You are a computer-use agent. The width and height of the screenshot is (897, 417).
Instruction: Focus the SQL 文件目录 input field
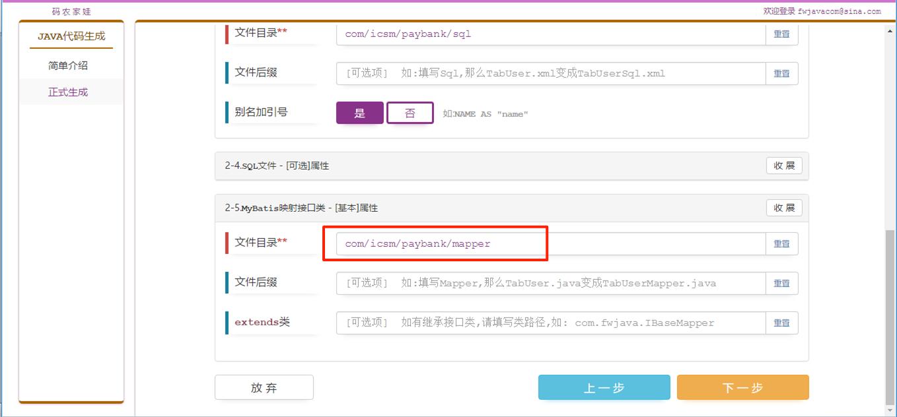550,34
